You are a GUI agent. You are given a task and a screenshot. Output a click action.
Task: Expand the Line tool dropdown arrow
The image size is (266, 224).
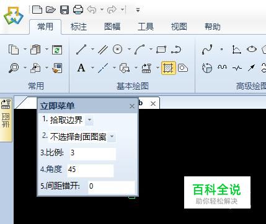pos(92,50)
